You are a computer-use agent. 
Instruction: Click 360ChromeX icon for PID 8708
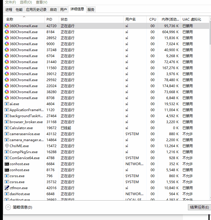click(x=7, y=98)
